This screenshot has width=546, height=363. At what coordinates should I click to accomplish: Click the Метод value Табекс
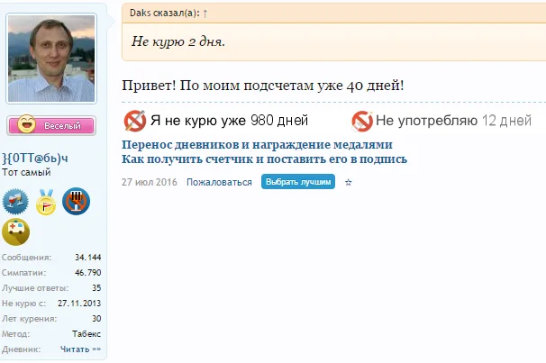[x=86, y=334]
